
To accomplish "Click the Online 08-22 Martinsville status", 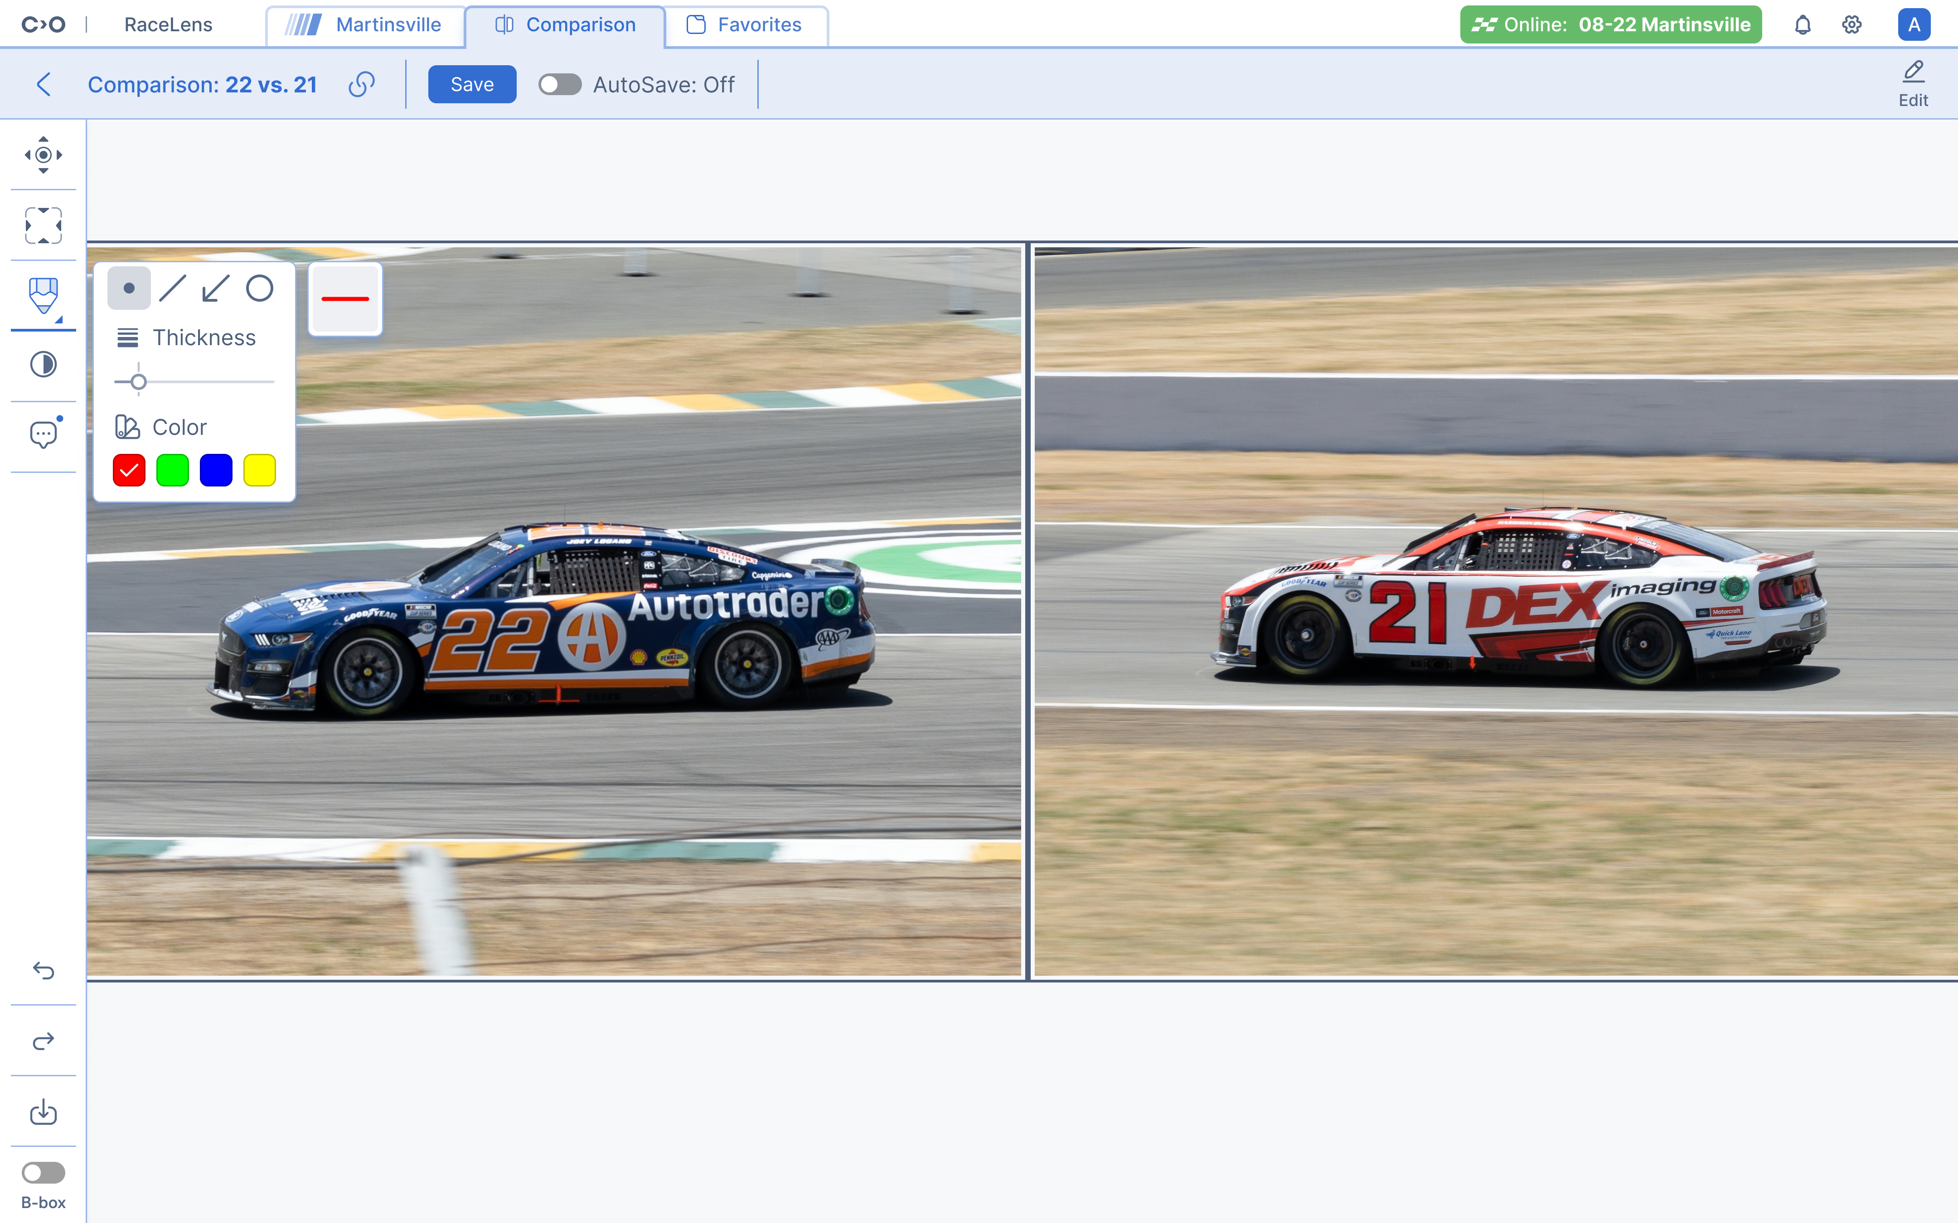I will (1611, 25).
